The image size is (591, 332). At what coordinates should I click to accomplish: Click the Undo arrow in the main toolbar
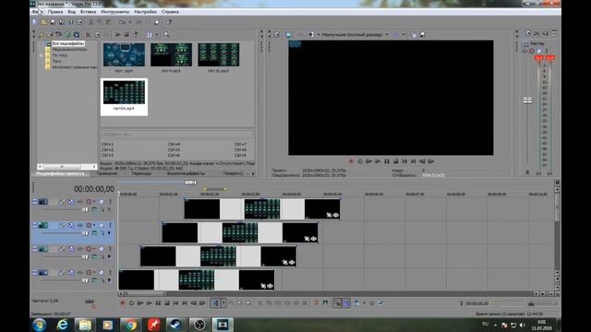pyautogui.click(x=122, y=22)
